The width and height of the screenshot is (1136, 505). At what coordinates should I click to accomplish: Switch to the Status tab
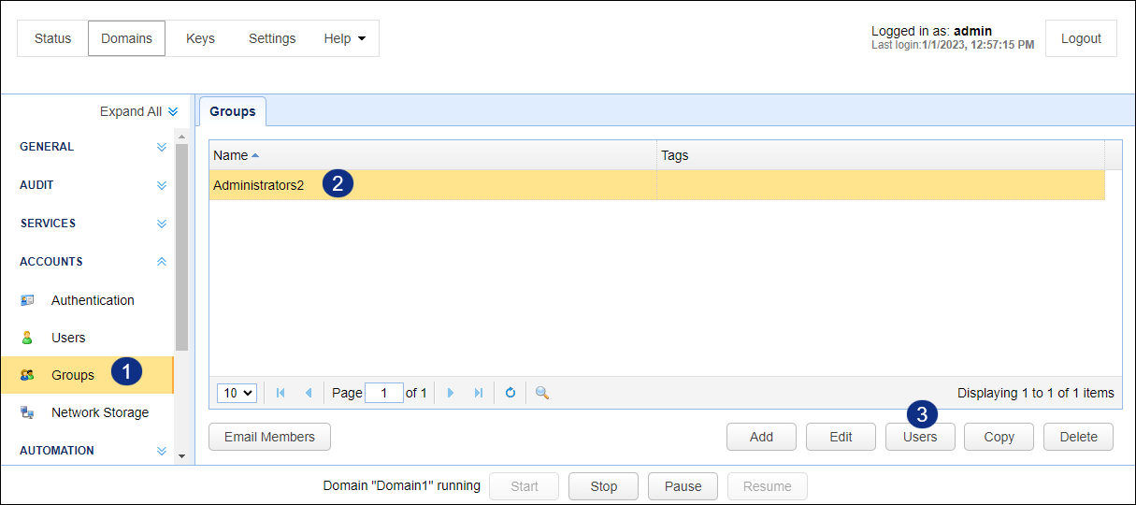coord(53,38)
